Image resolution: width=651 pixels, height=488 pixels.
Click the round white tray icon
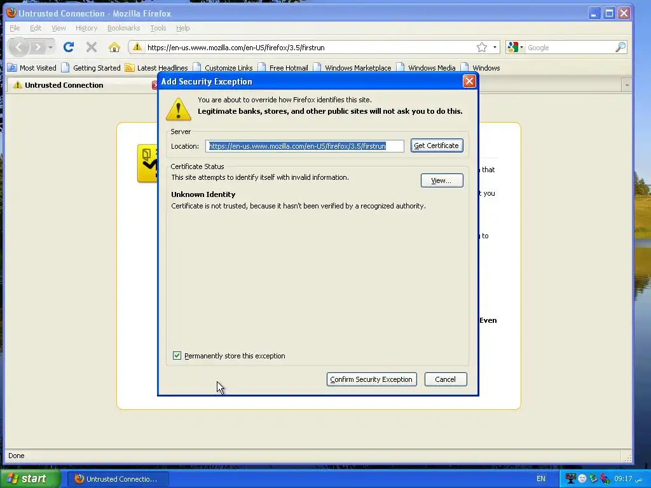pyautogui.click(x=582, y=478)
